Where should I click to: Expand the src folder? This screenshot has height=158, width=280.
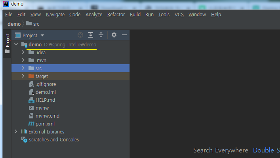click(23, 68)
